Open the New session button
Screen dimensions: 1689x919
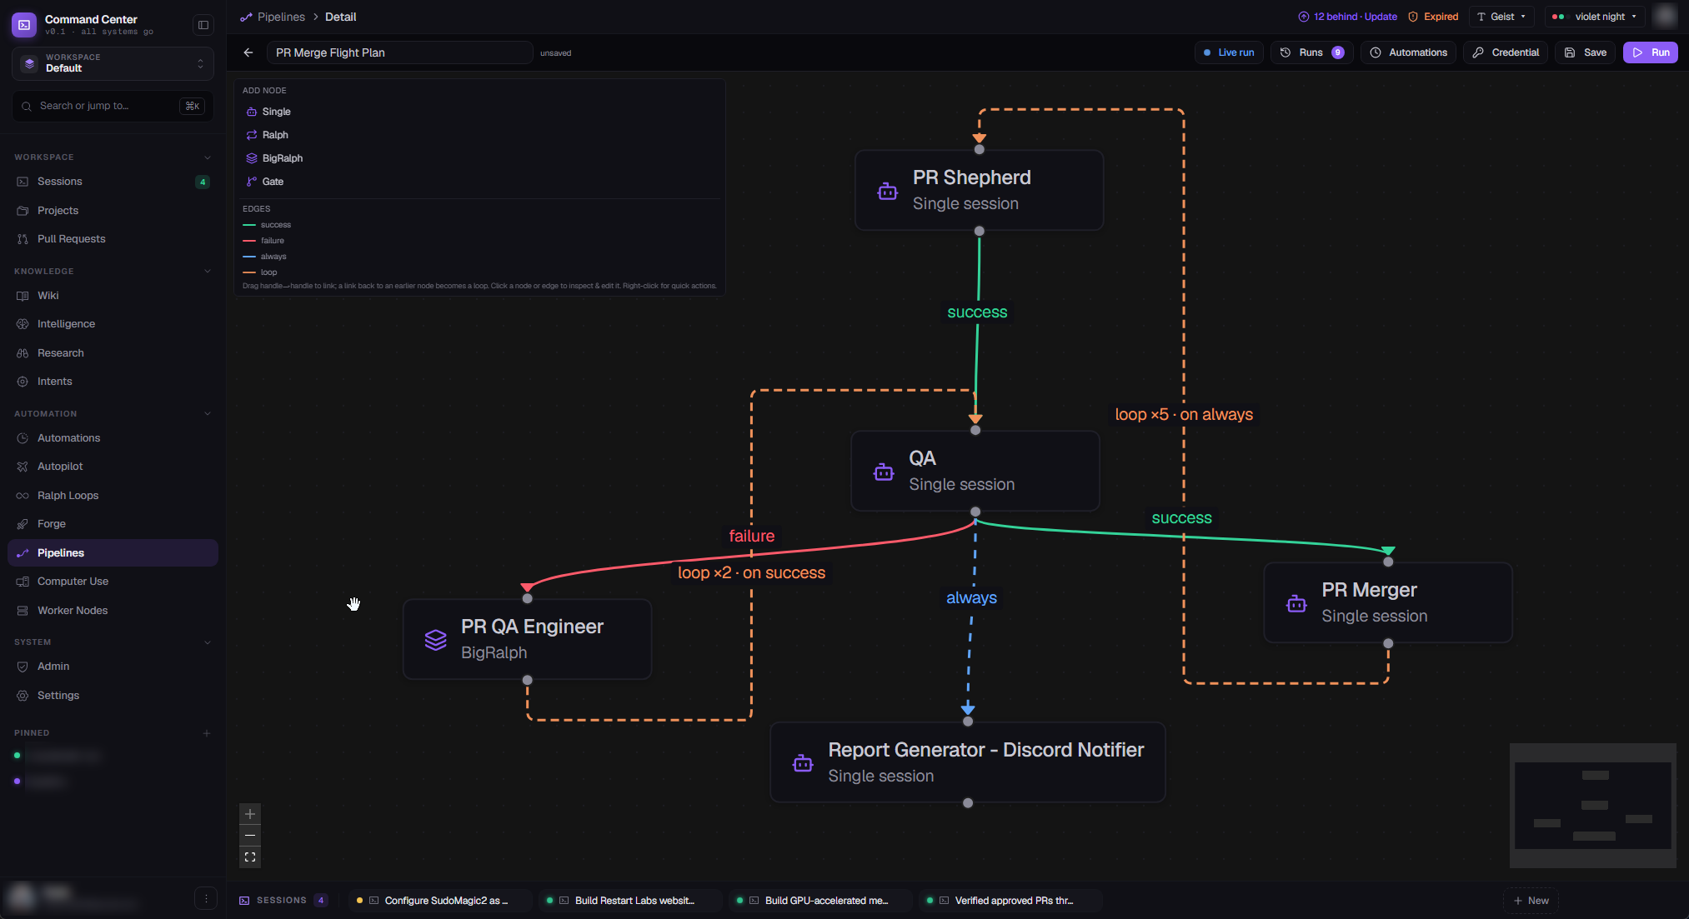point(1531,901)
